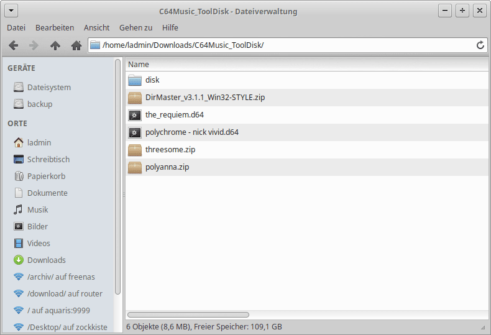491x335 pixels.
Task: Select DirMaster_v3.1.1_Win32-STYLE.zip file name
Action: 205,98
